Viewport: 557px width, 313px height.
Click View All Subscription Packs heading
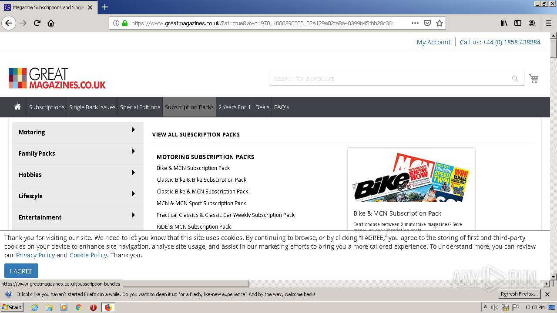196,135
